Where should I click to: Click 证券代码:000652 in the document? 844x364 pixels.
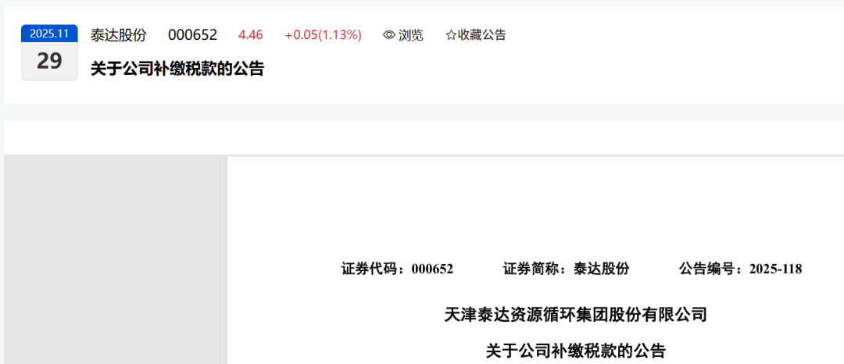[397, 269]
